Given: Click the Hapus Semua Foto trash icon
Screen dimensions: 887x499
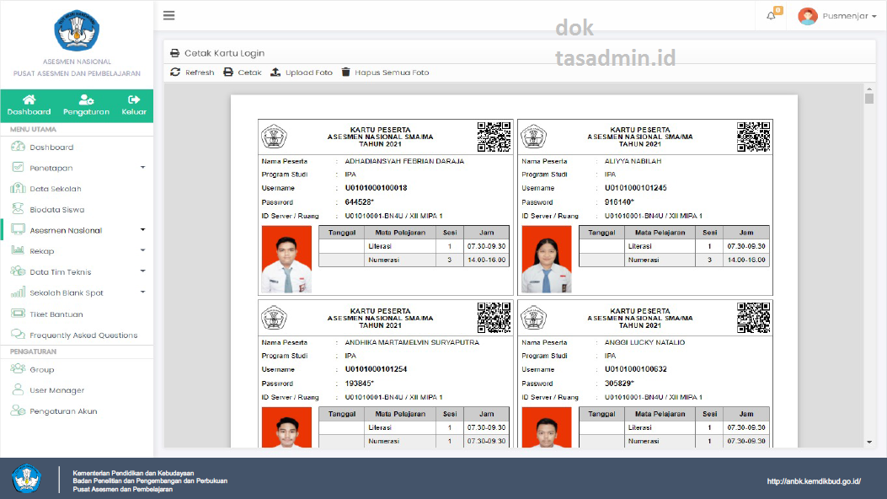Looking at the screenshot, I should coord(345,72).
